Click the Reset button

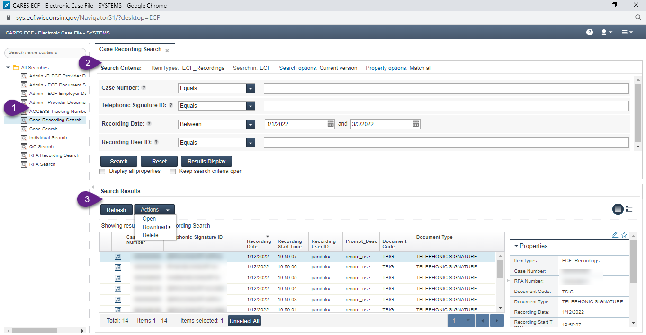point(159,162)
